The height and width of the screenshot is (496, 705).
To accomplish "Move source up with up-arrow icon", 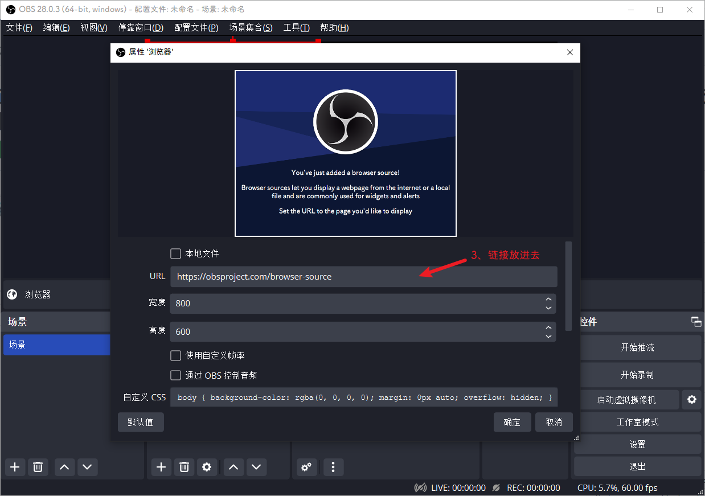I will [x=233, y=467].
